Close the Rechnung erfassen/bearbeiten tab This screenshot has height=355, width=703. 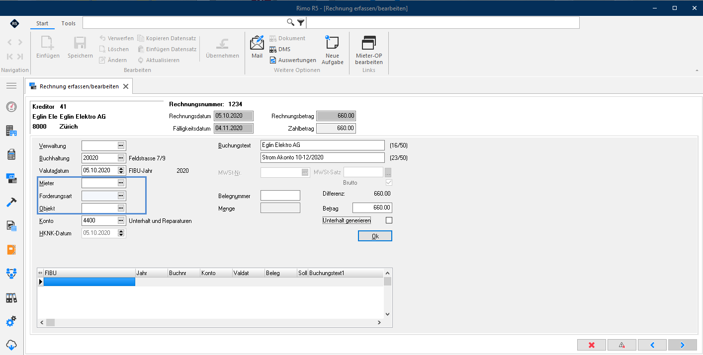tap(126, 86)
